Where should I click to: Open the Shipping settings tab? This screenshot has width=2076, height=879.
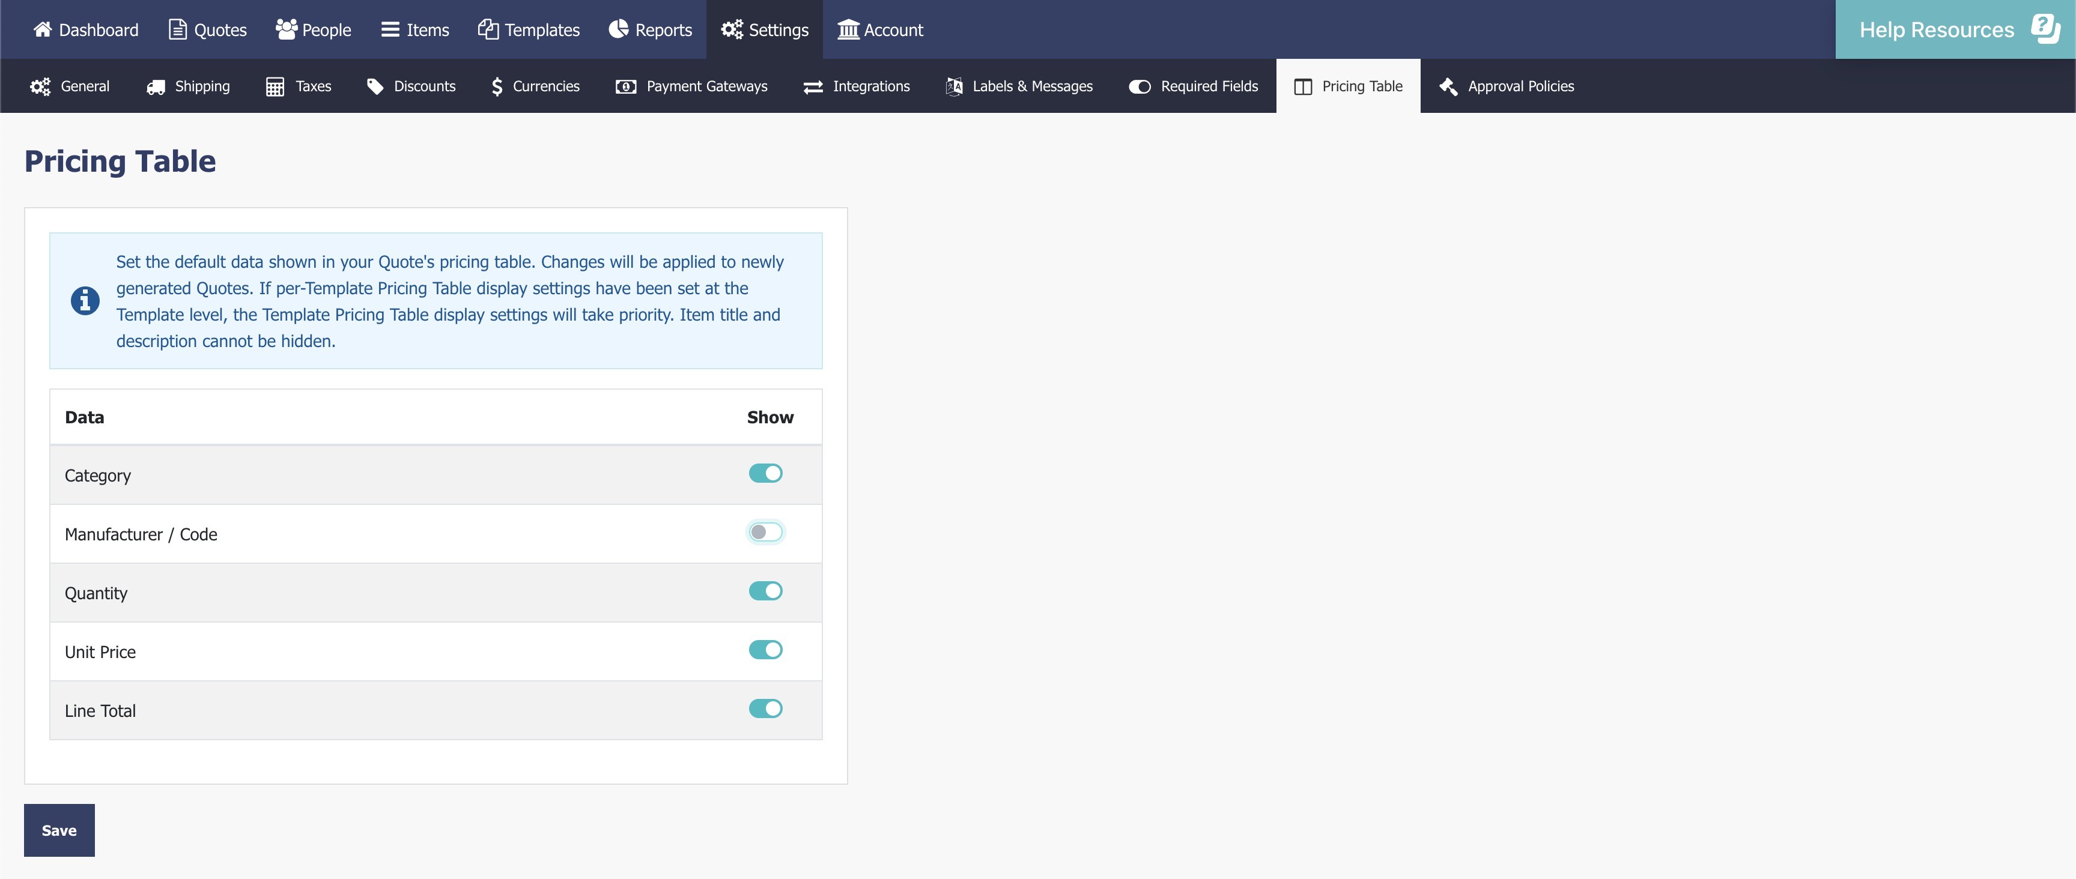click(x=188, y=86)
